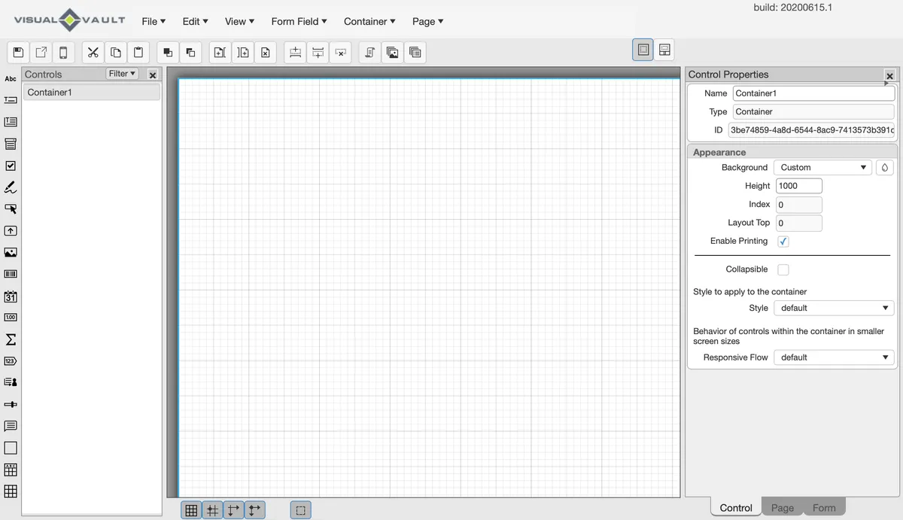Switch to the Form tab
The width and height of the screenshot is (903, 520).
(824, 507)
